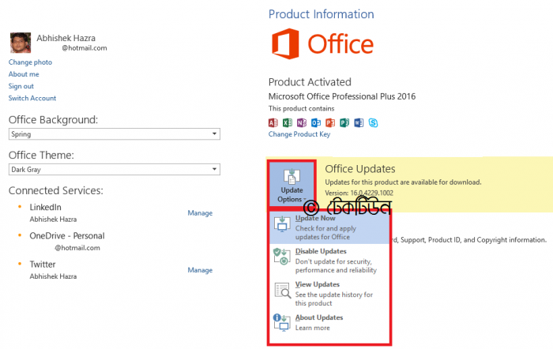Screen dimensions: 553x349
Task: Click the Access app icon
Action: click(273, 122)
